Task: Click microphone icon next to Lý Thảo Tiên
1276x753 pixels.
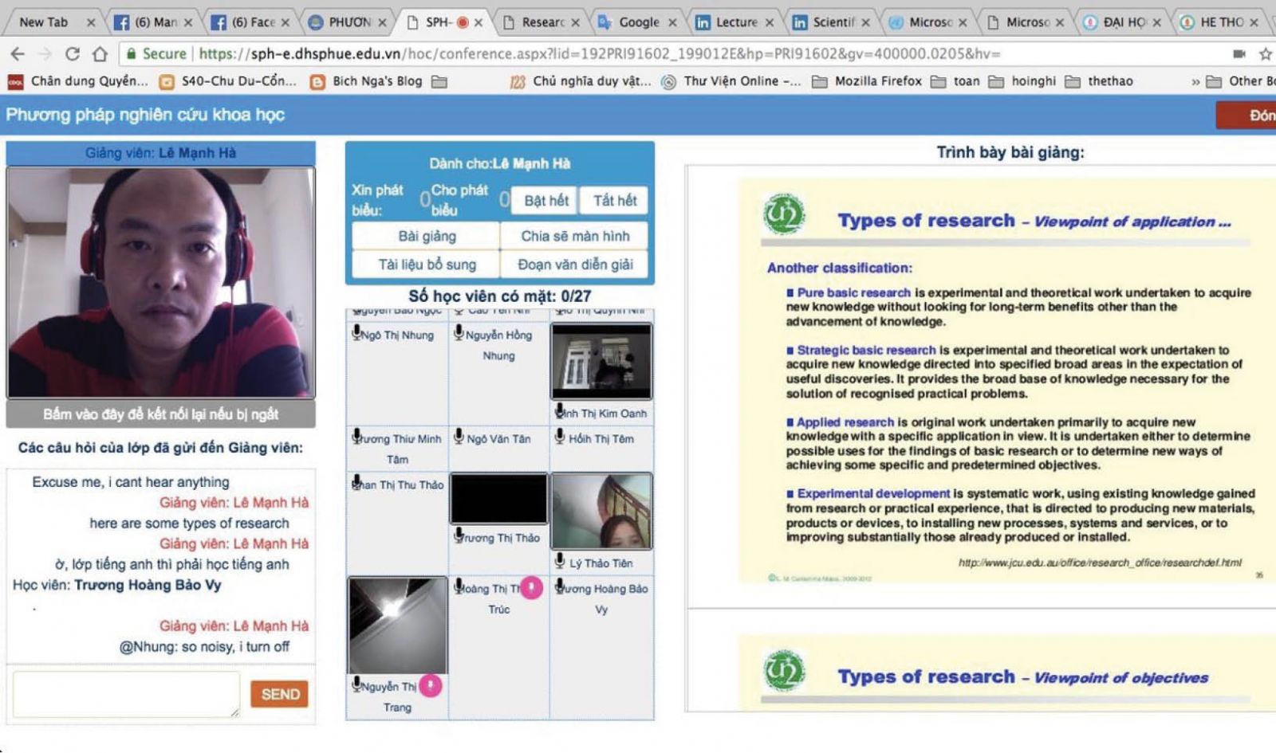Action: [x=560, y=561]
